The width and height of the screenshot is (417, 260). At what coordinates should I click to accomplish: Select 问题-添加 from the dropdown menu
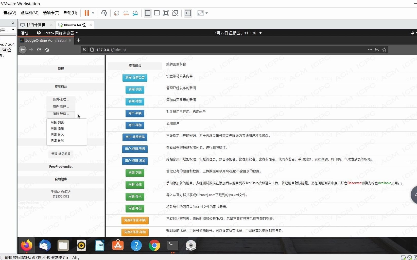coord(57,128)
